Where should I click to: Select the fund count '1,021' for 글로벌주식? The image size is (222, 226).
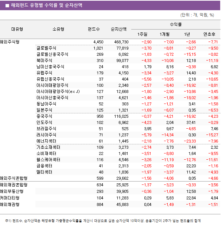tap(98, 48)
